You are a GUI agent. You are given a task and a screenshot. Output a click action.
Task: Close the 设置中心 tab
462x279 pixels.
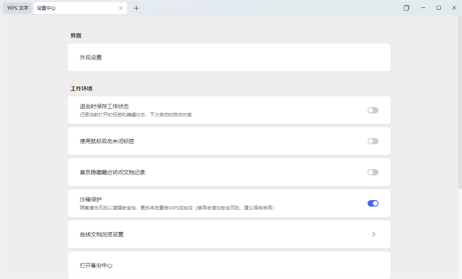(121, 9)
